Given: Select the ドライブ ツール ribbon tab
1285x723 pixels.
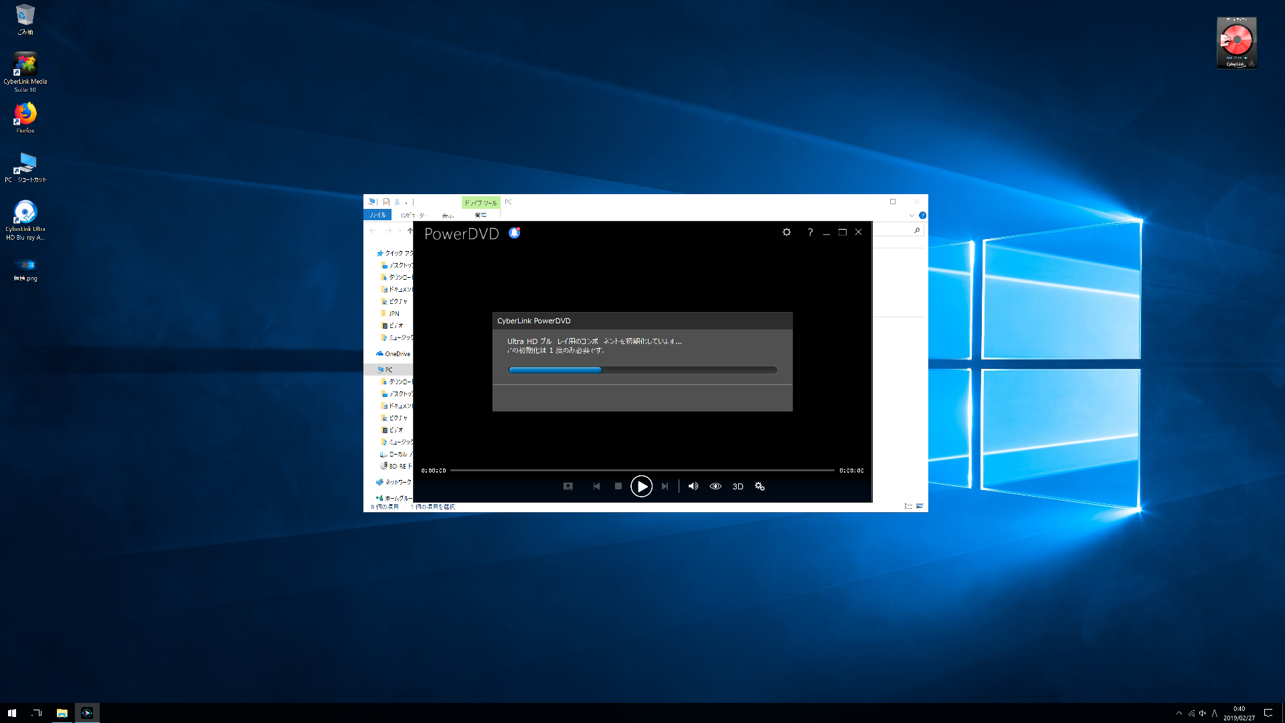Looking at the screenshot, I should tap(481, 202).
